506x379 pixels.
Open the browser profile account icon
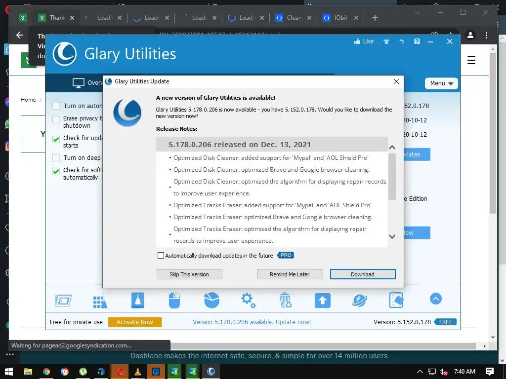click(470, 35)
